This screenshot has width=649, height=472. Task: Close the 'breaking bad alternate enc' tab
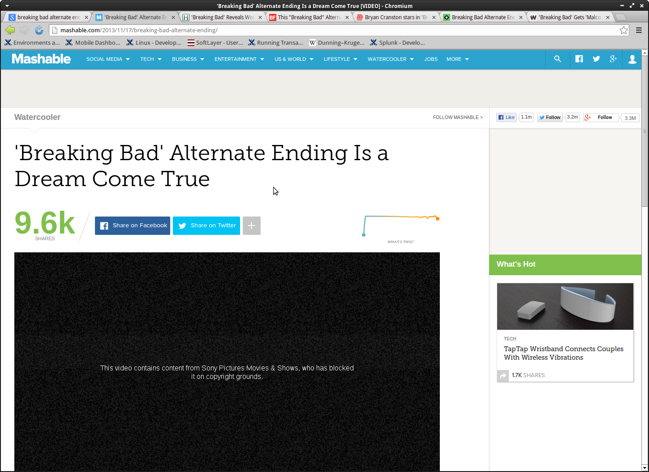pos(86,17)
